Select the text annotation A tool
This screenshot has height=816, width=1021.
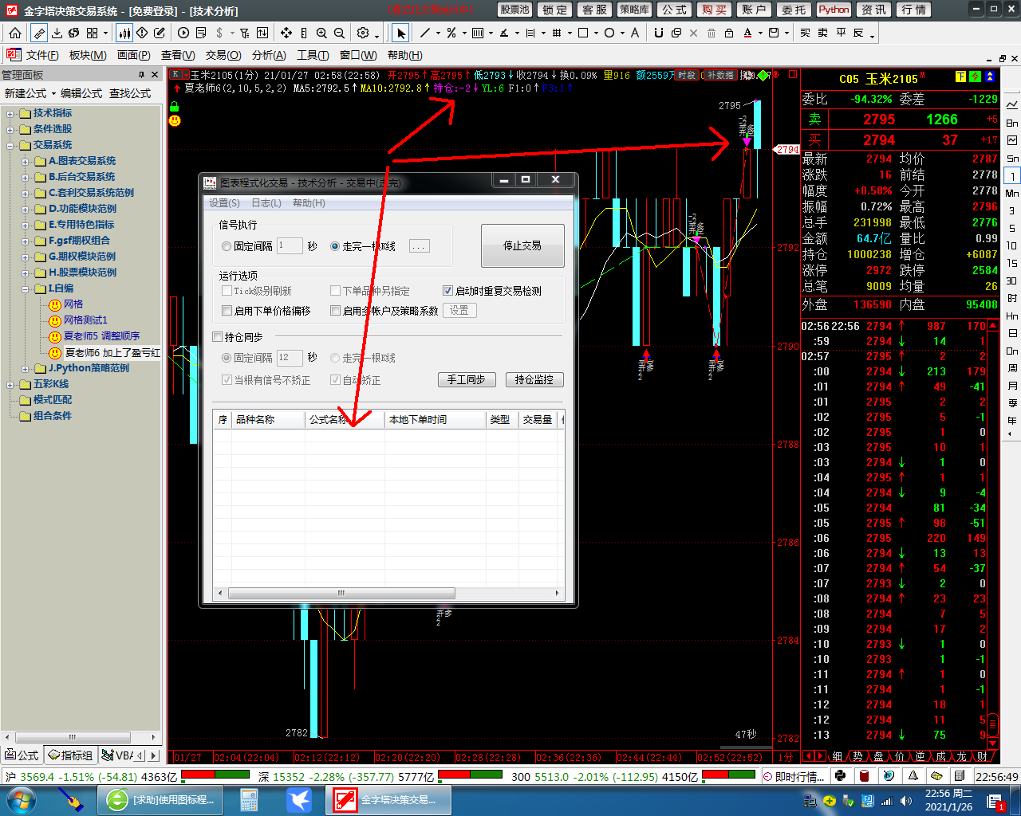(635, 33)
